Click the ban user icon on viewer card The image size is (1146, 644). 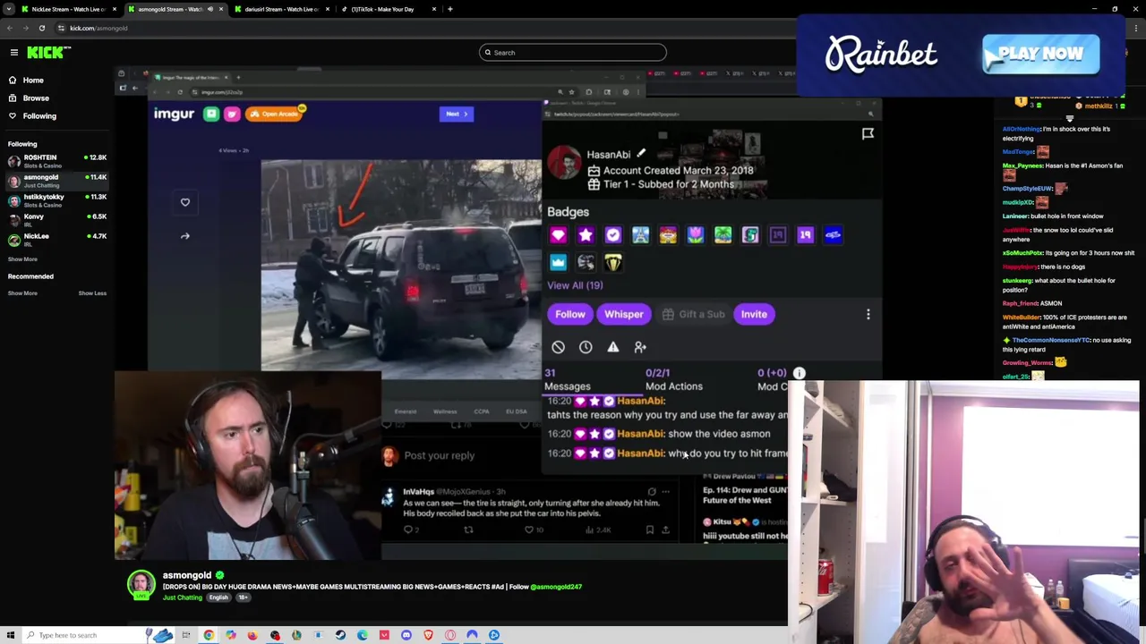[558, 347]
